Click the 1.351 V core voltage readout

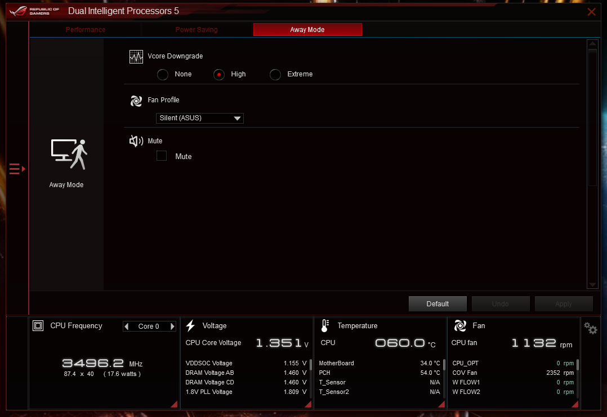click(x=282, y=343)
